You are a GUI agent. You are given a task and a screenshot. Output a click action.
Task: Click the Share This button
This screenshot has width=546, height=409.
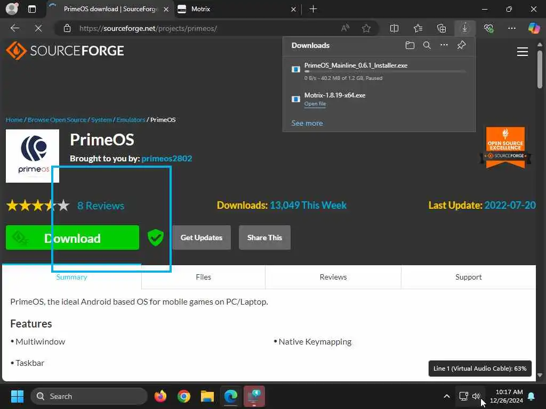pyautogui.click(x=264, y=238)
